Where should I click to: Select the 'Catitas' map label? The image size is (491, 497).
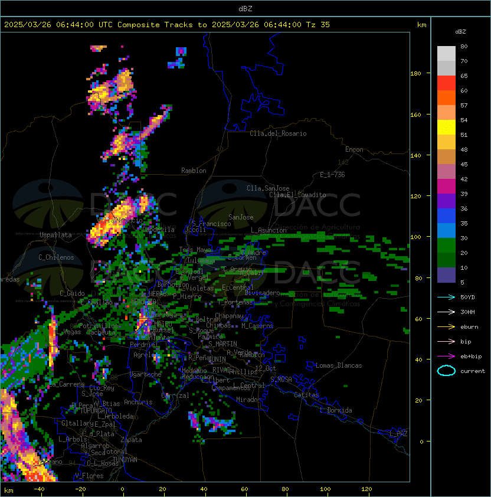(306, 395)
